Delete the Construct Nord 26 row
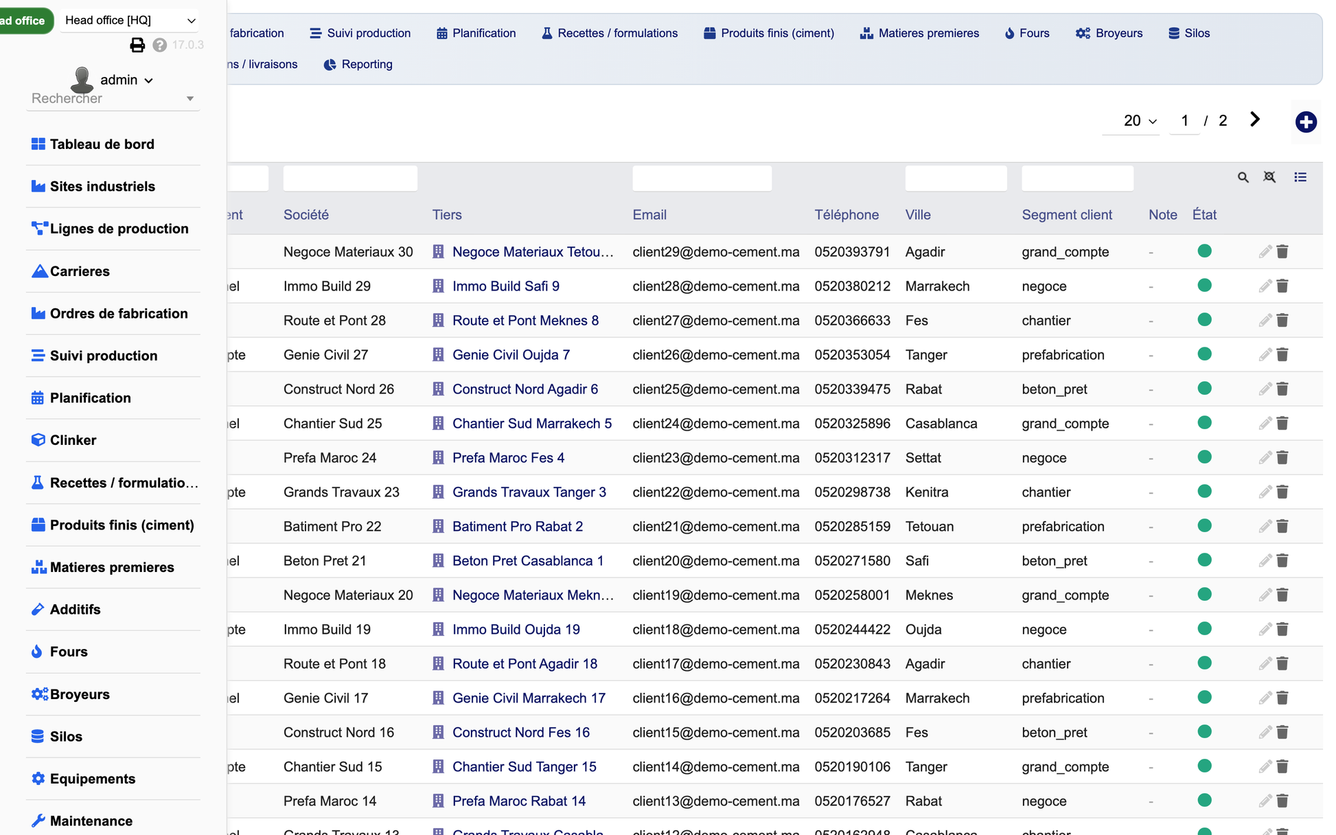1336x835 pixels. tap(1282, 389)
